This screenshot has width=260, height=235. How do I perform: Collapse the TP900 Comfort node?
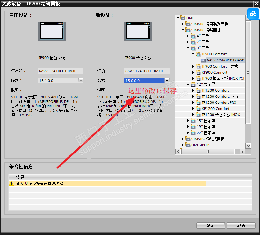(193, 54)
